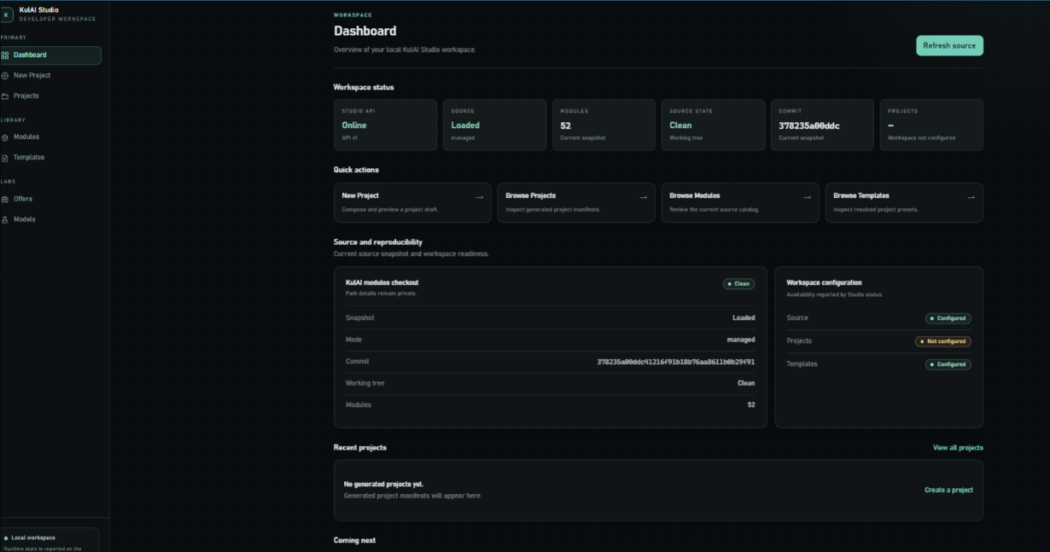Open Models using its flask icon

(x=5, y=219)
